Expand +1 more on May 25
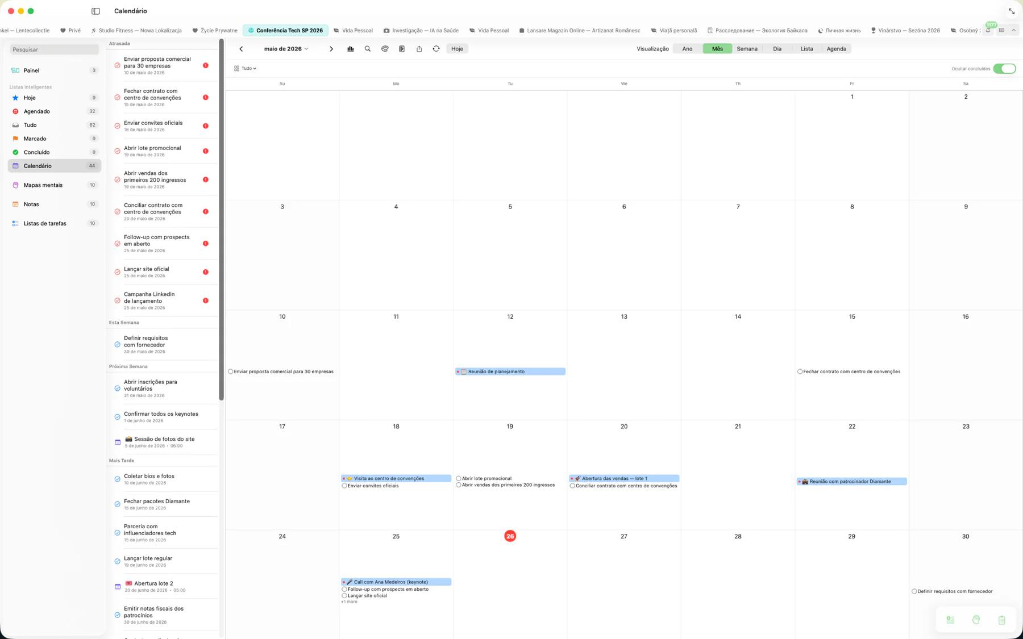 coord(349,602)
